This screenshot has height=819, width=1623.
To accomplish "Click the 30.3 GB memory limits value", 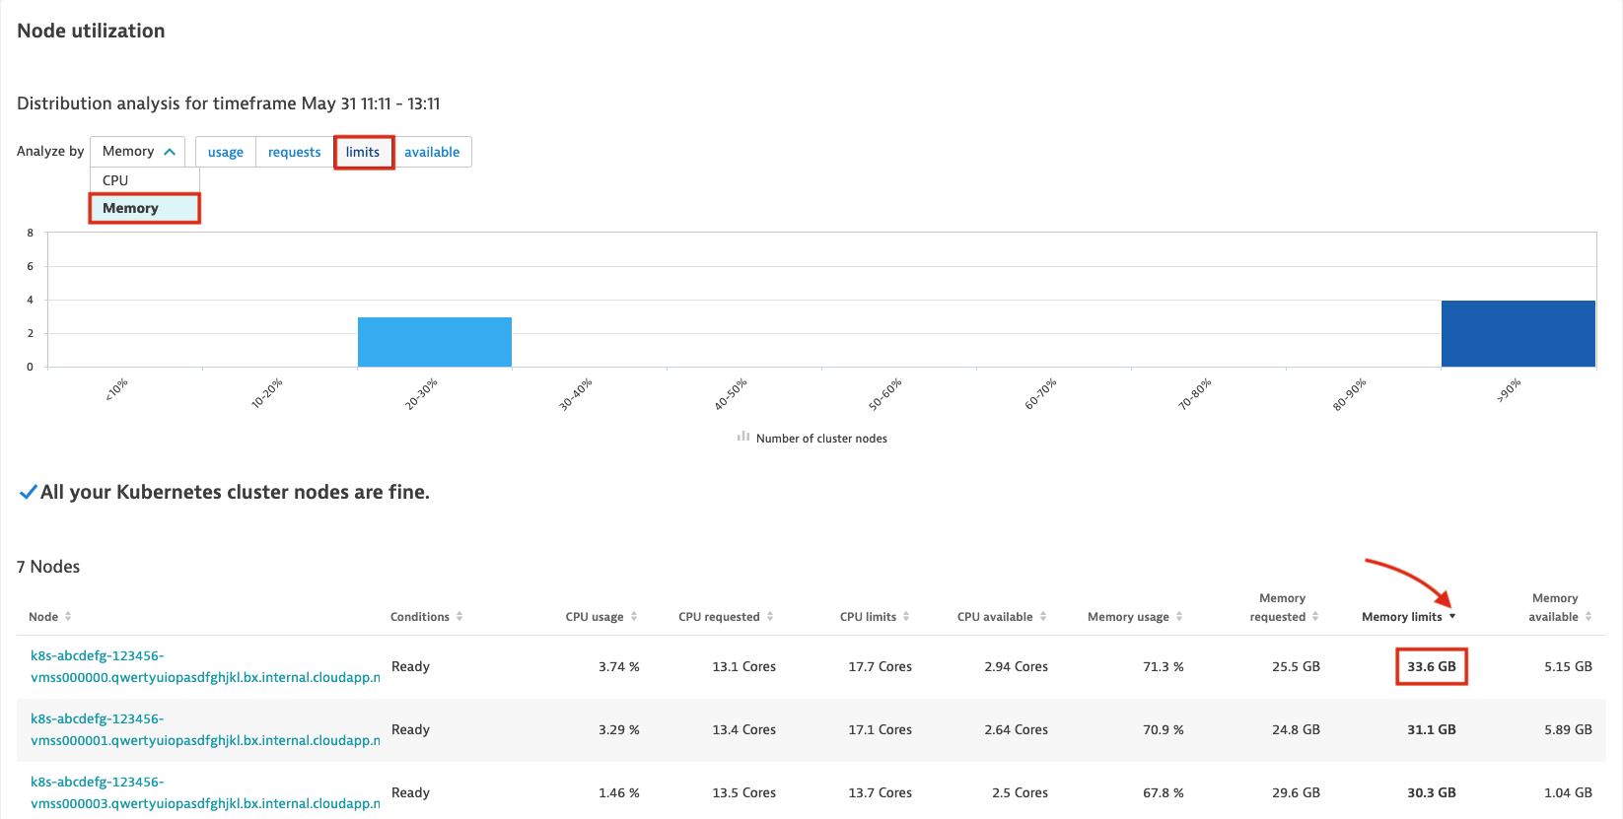I will click(1432, 792).
